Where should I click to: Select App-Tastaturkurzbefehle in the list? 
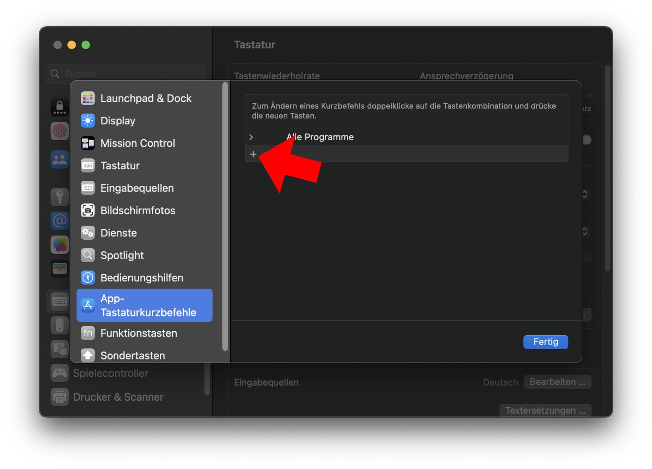[145, 306]
